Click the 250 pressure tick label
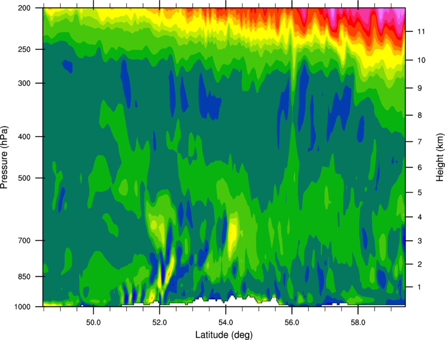The width and height of the screenshot is (445, 340). click(24, 49)
